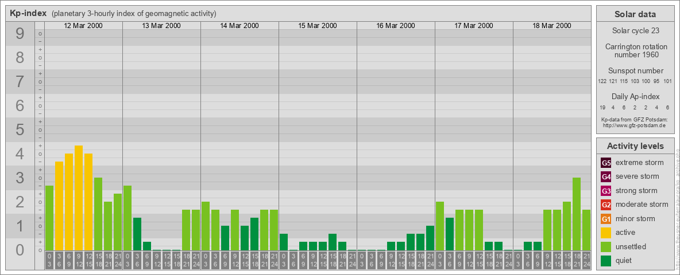Click the 15-18 bar on 15 Mar
The width and height of the screenshot is (680, 275).
tap(332, 242)
